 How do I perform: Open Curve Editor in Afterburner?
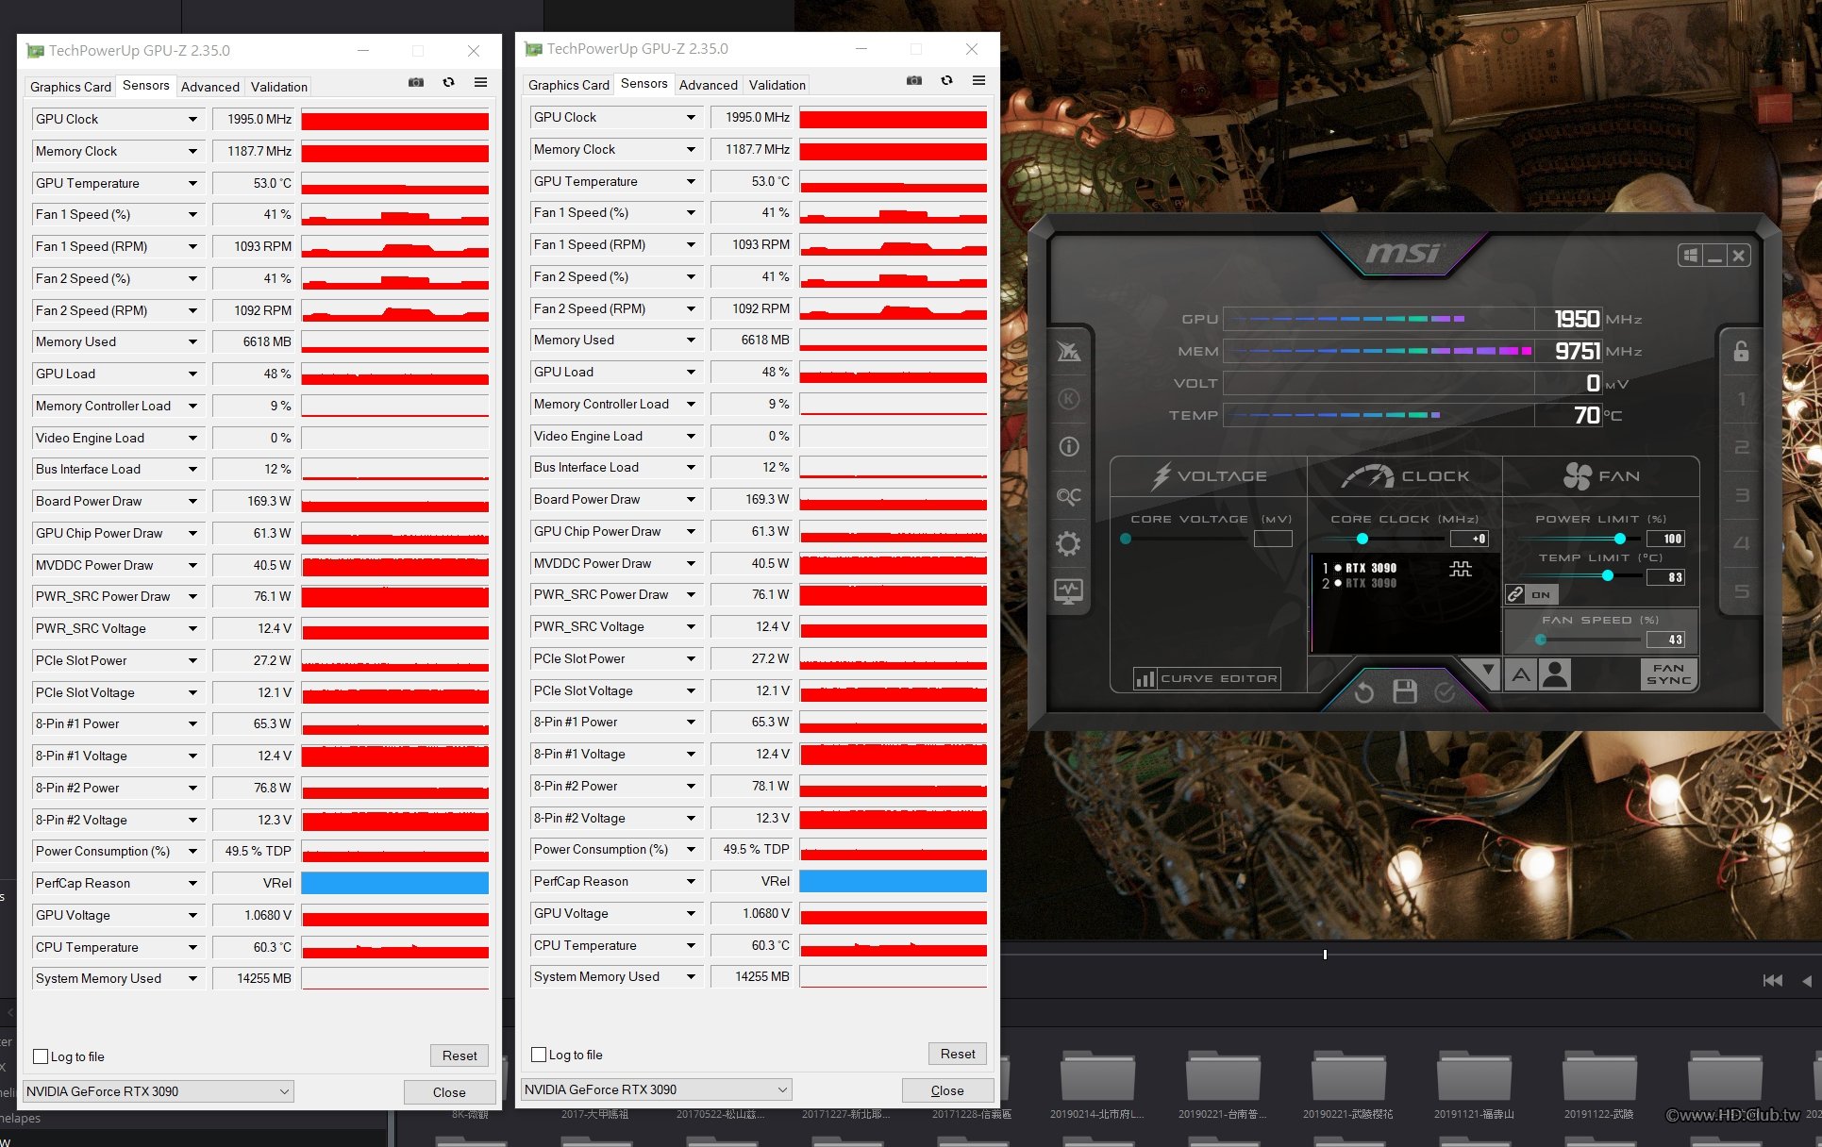click(x=1208, y=679)
